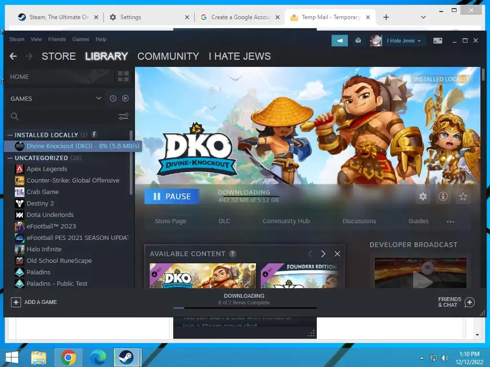The image size is (490, 367).
Task: Click the games list scrollbar
Action: click(131, 162)
